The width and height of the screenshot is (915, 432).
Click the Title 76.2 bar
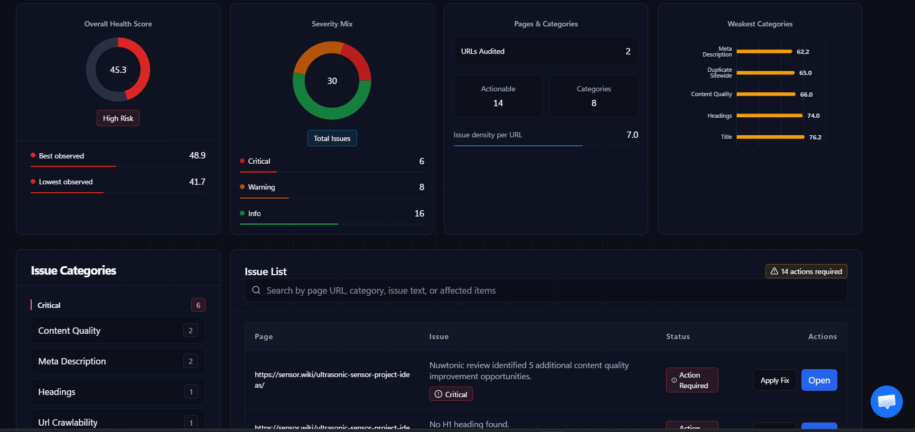click(x=771, y=137)
